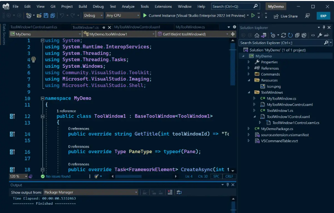Switch to ToolWindow1Control.xaml.cs tab
334x213 pixels.
click(x=33, y=27)
